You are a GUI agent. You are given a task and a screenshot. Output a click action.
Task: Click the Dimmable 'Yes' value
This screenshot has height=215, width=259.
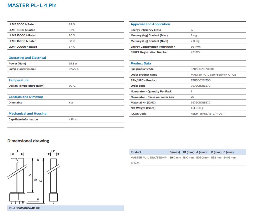coord(71,102)
